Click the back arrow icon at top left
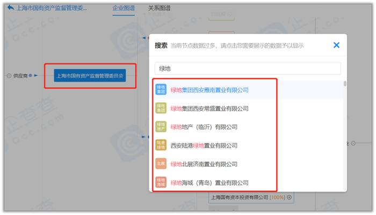 click(11, 8)
